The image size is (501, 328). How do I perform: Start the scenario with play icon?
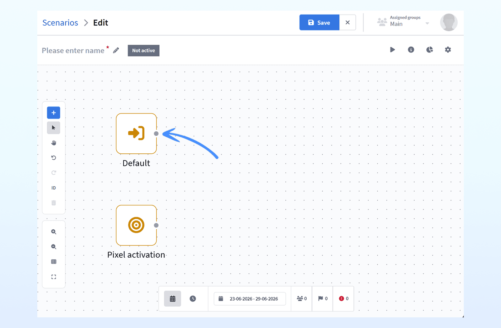point(392,50)
